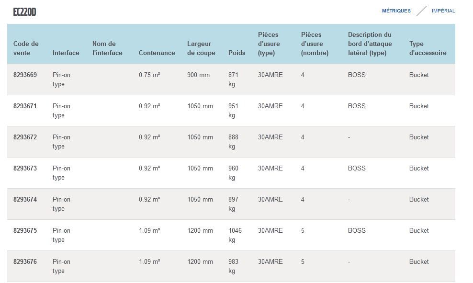Screen dimensions: 473x283
Task: Select sales code 8293675
Action: click(x=25, y=231)
